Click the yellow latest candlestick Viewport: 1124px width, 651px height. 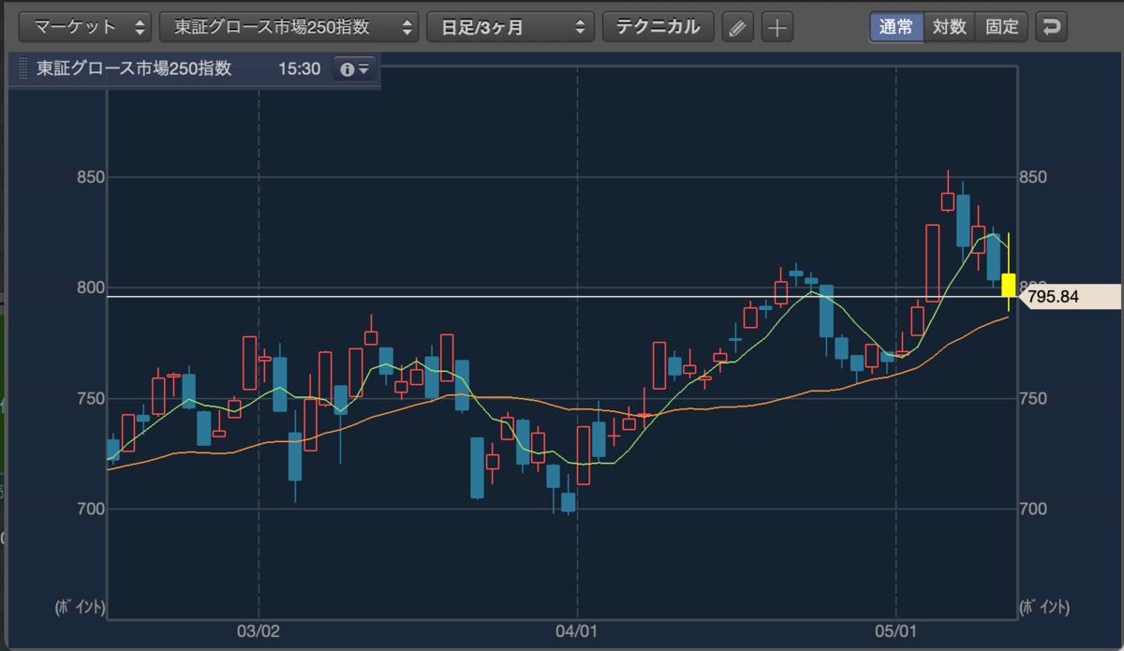tap(1009, 285)
